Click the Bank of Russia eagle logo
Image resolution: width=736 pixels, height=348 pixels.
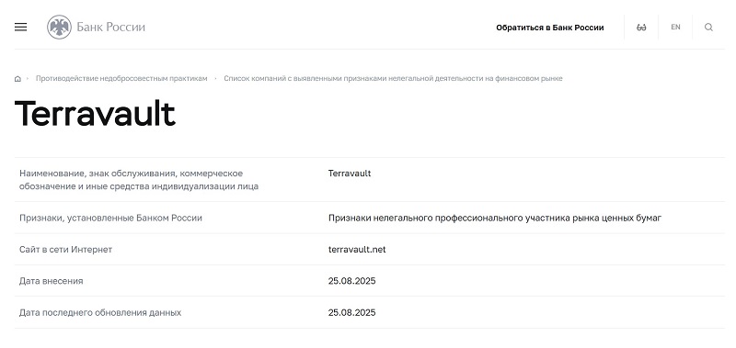click(x=59, y=28)
